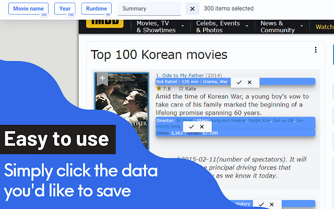
Task: Click the Runtime column chip
Action: (96, 8)
